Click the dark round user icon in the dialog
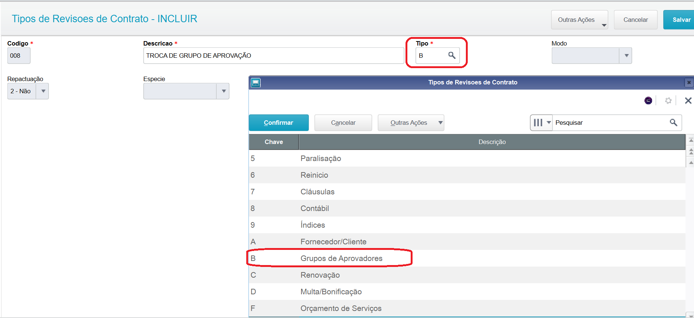The width and height of the screenshot is (694, 318). click(648, 101)
